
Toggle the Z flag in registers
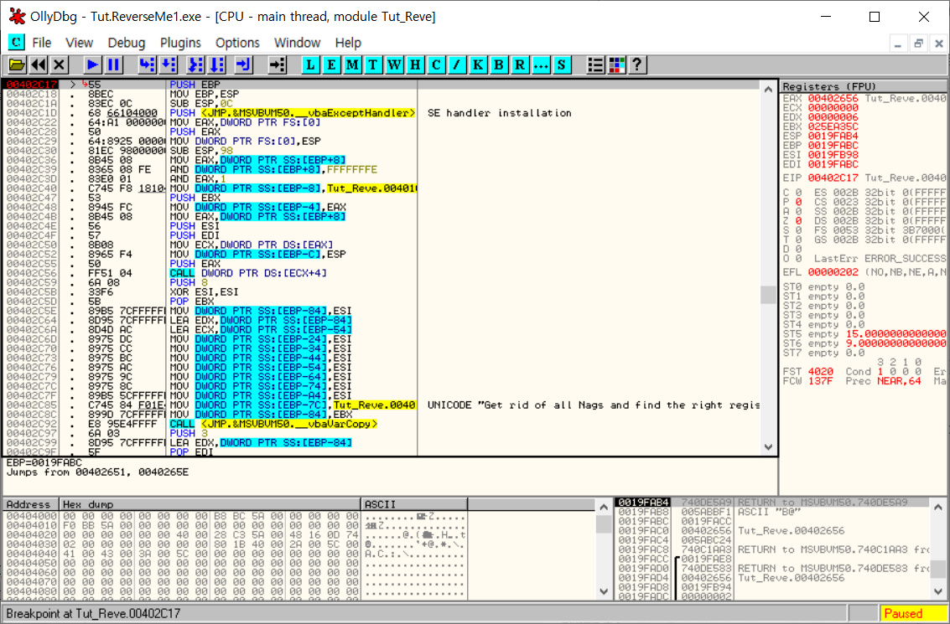(x=798, y=221)
